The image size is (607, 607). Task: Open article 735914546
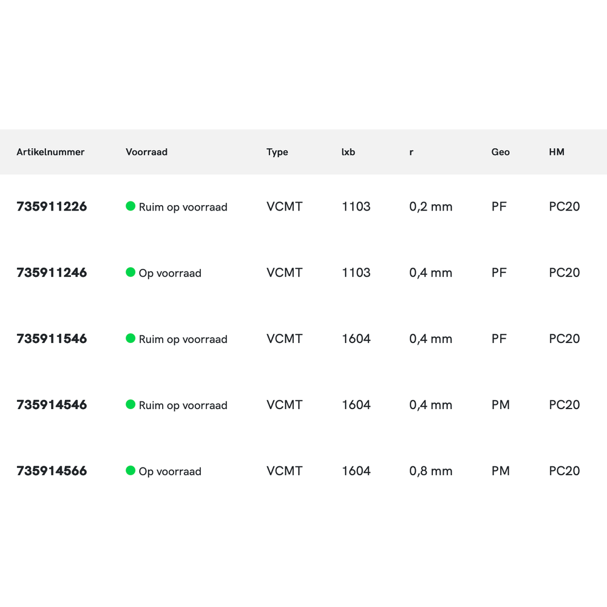[52, 405]
